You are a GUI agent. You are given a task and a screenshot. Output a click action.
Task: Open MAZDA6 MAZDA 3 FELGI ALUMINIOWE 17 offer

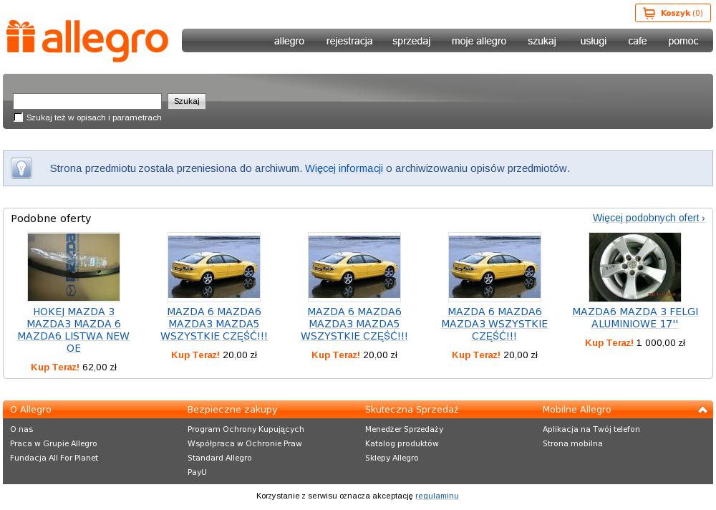pos(635,317)
